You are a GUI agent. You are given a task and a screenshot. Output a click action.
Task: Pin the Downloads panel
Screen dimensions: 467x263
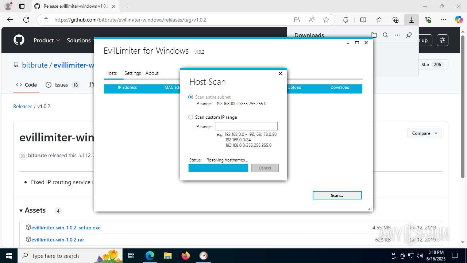pos(409,35)
